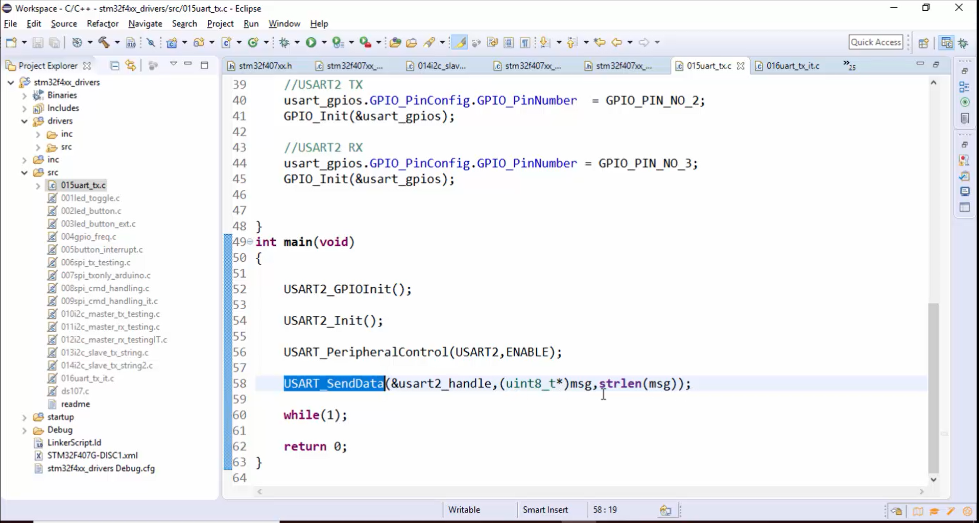Open the Project Explorer view menu triangle
The width and height of the screenshot is (979, 523).
click(x=173, y=64)
